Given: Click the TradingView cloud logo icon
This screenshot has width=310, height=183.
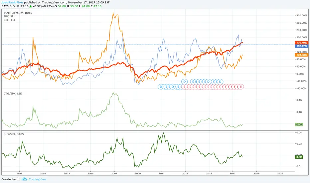Looking at the screenshot, I should tap(25, 179).
